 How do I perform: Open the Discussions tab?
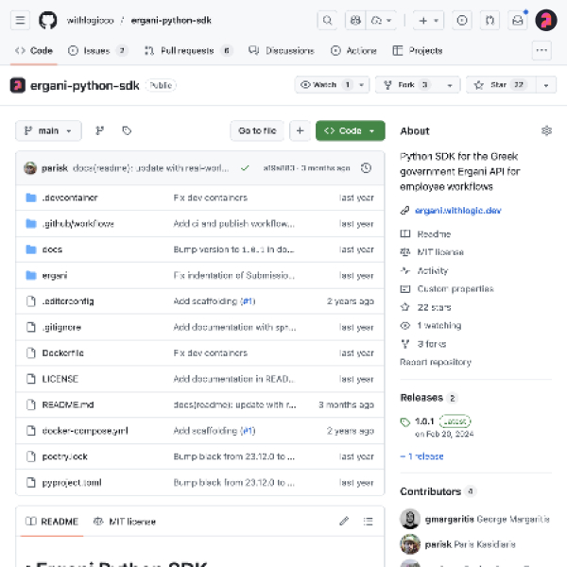tap(282, 50)
